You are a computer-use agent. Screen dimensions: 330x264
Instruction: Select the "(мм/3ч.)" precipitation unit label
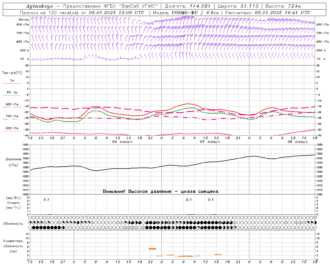[13, 198]
